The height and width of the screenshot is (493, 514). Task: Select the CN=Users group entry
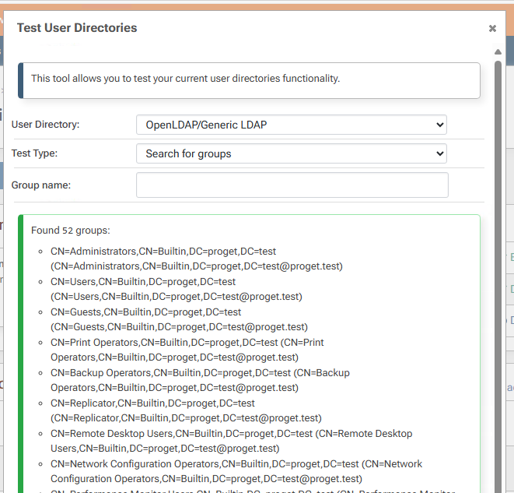click(143, 289)
